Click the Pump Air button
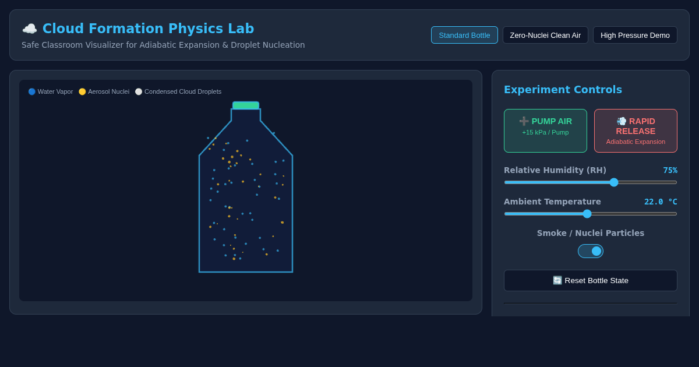 pyautogui.click(x=545, y=130)
